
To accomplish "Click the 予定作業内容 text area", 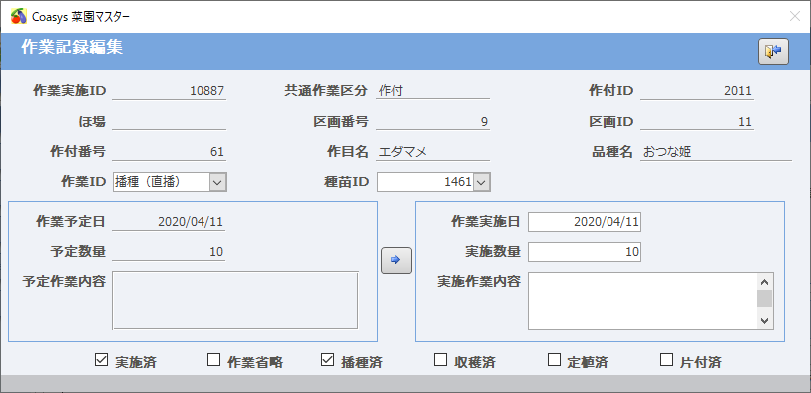I will pos(235,300).
